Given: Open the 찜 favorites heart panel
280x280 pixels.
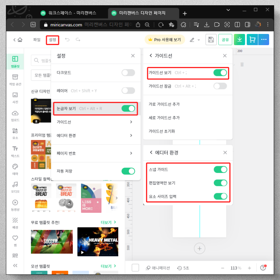Looking at the screenshot, I should (15, 240).
